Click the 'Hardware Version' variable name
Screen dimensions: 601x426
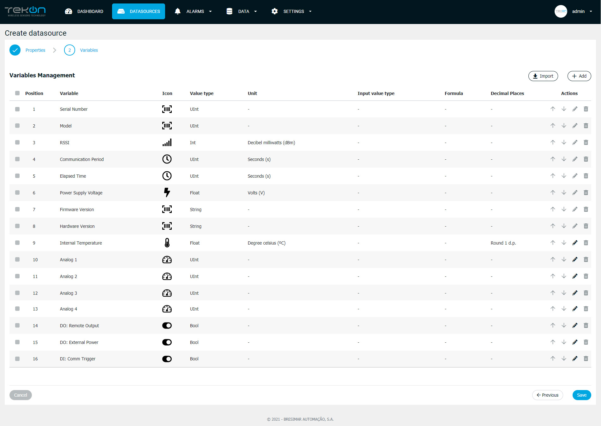pyautogui.click(x=77, y=226)
